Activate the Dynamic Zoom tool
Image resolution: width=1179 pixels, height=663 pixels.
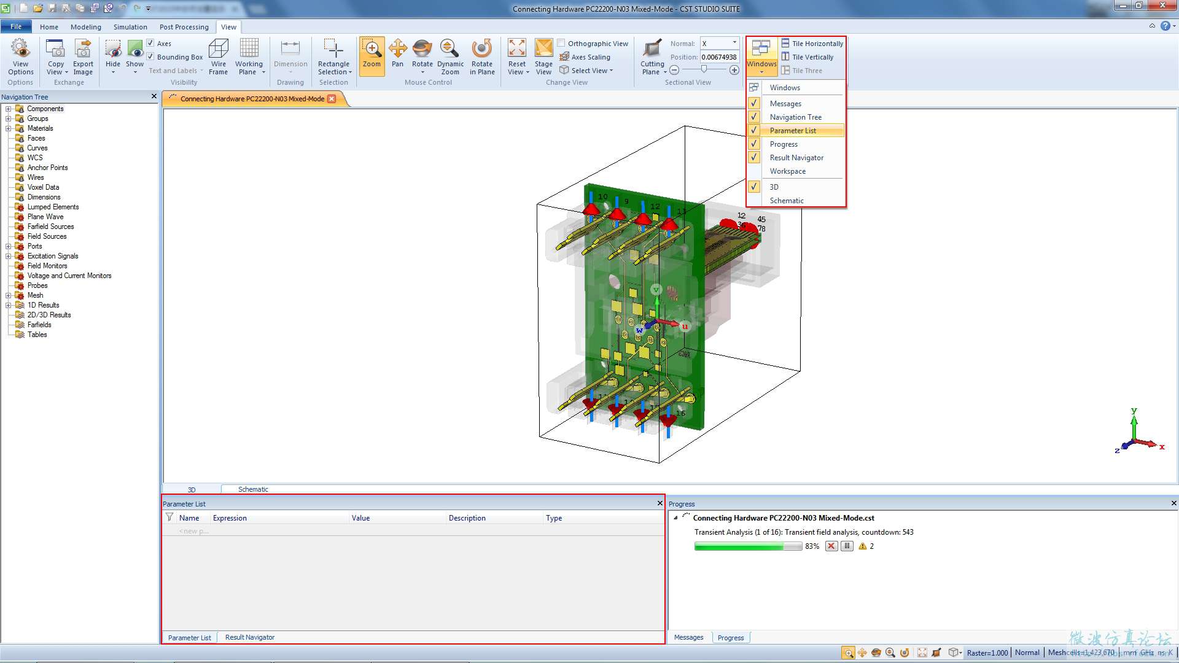pyautogui.click(x=450, y=57)
